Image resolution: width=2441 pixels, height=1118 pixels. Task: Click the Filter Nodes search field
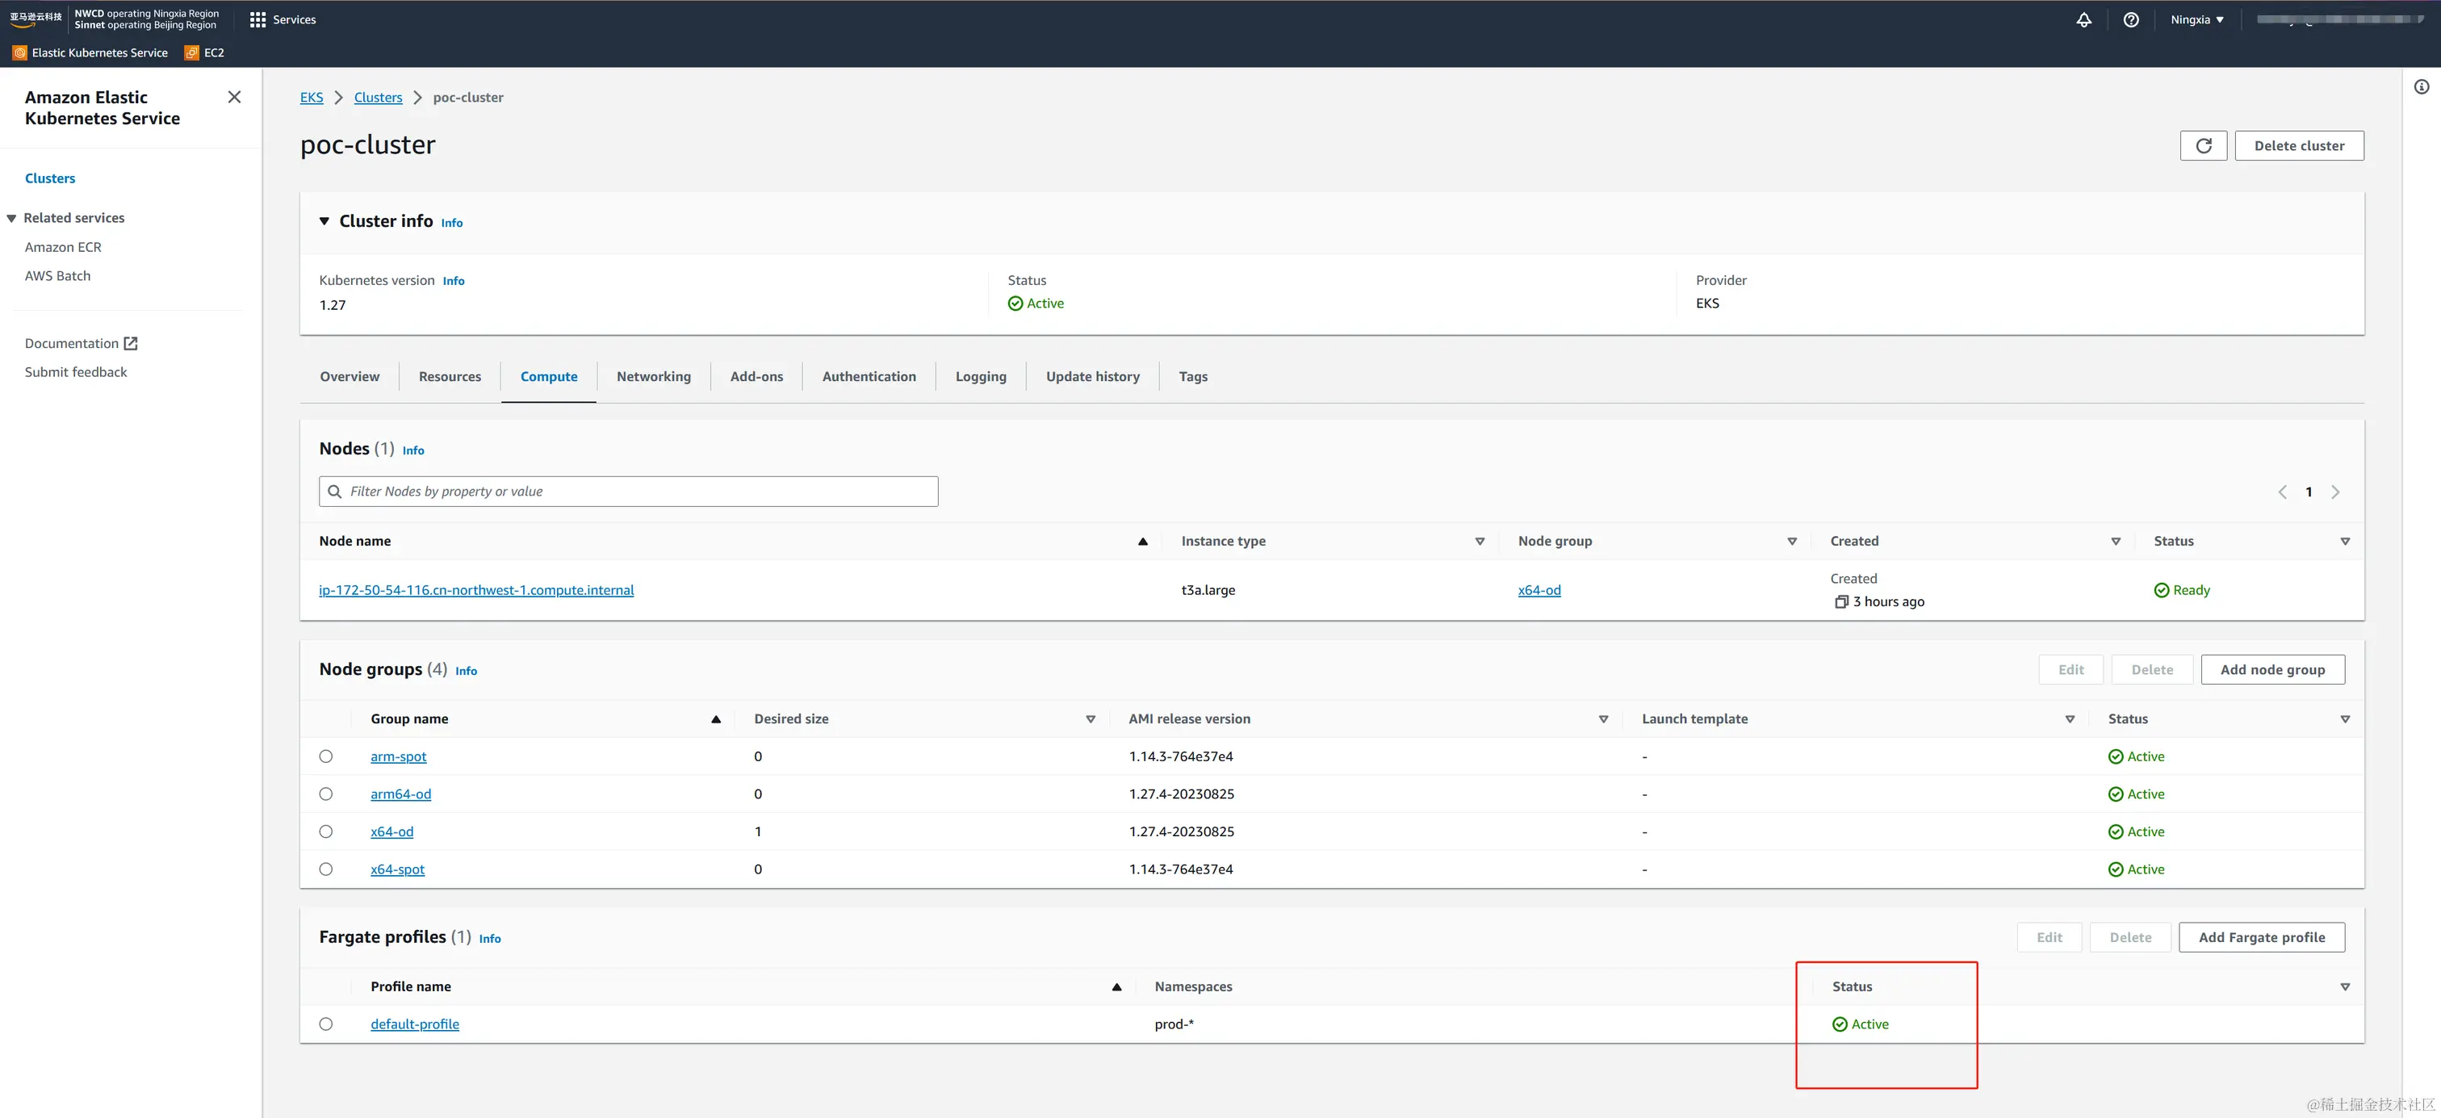[628, 492]
